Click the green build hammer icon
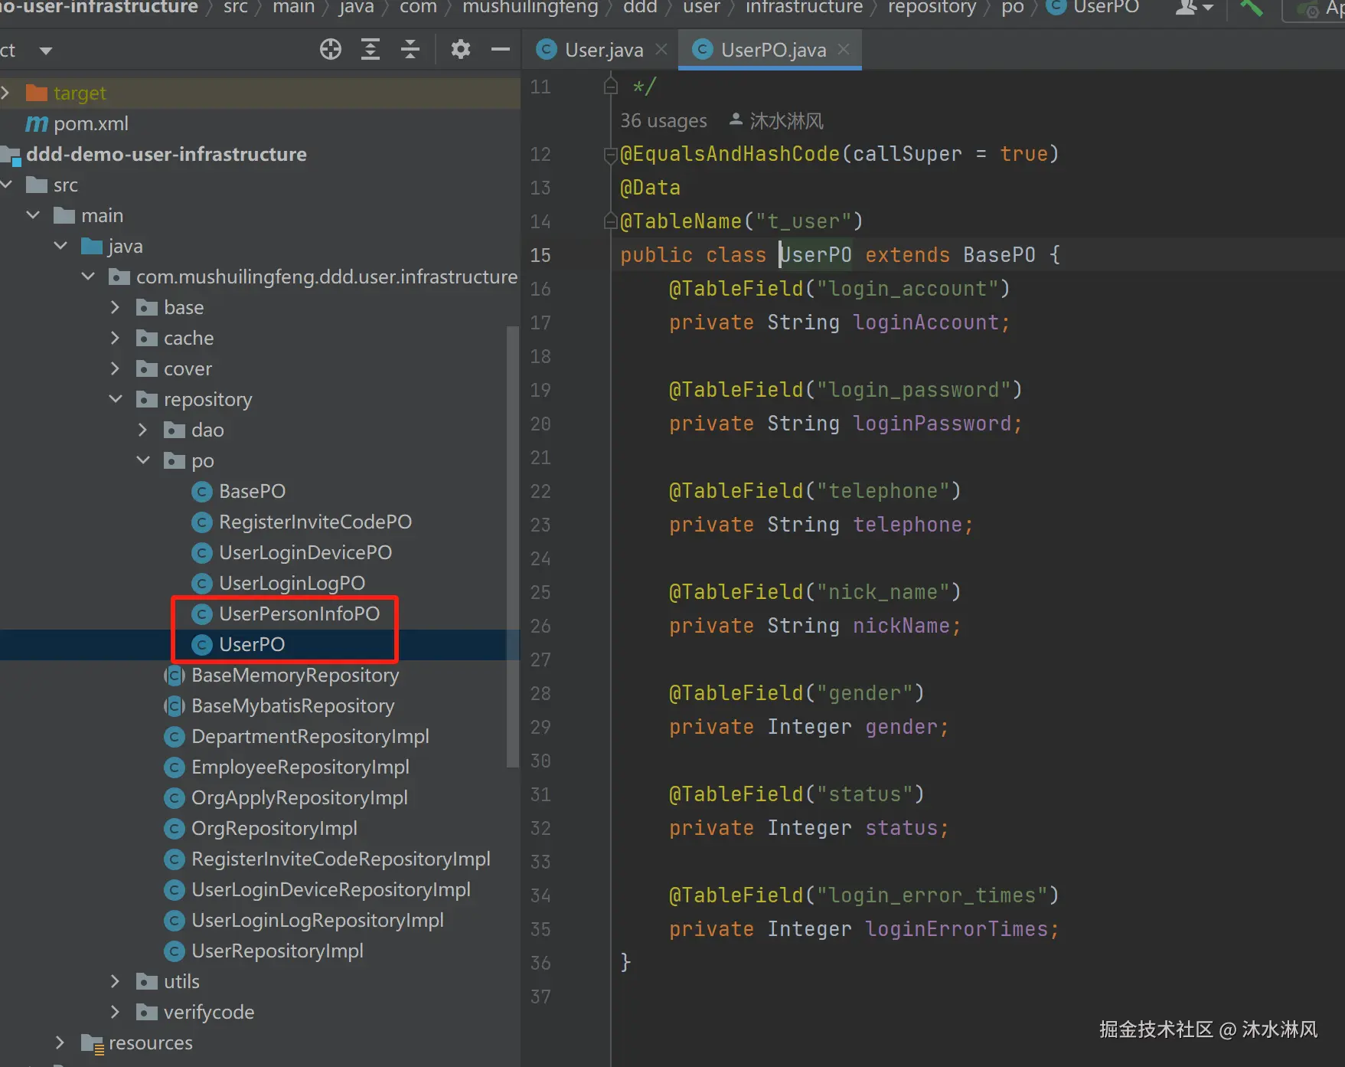1345x1067 pixels. [1252, 8]
